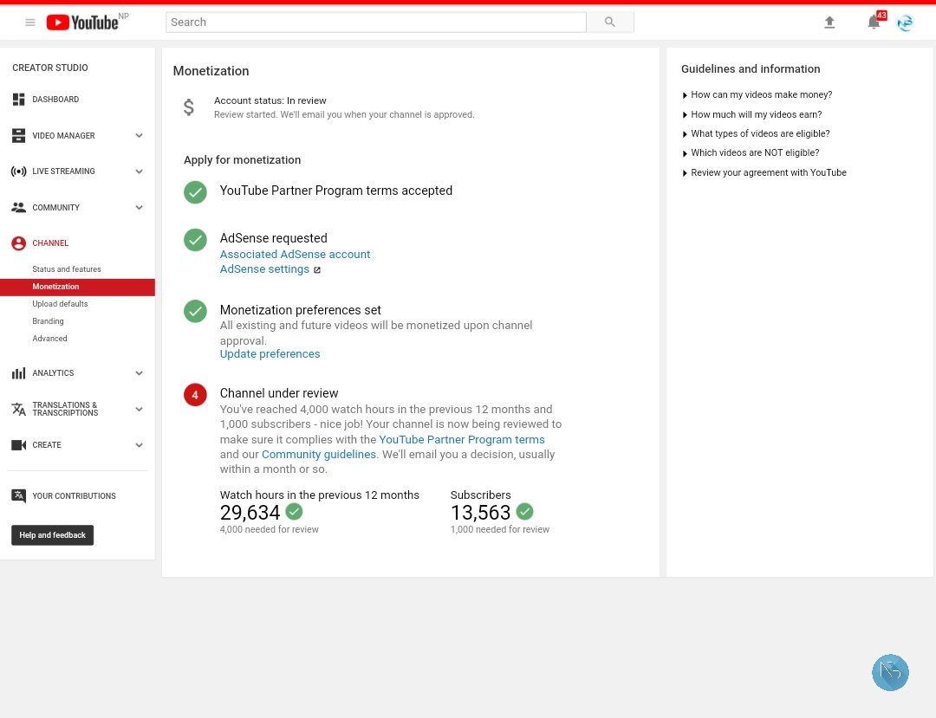Image resolution: width=936 pixels, height=718 pixels.
Task: Open Community guidelines link
Action: [x=319, y=455]
